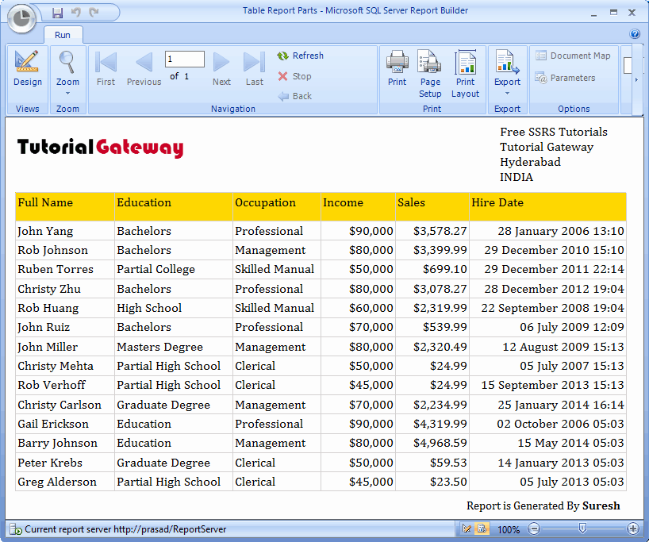Select the Run tab
Image resolution: width=649 pixels, height=542 pixels.
click(63, 35)
